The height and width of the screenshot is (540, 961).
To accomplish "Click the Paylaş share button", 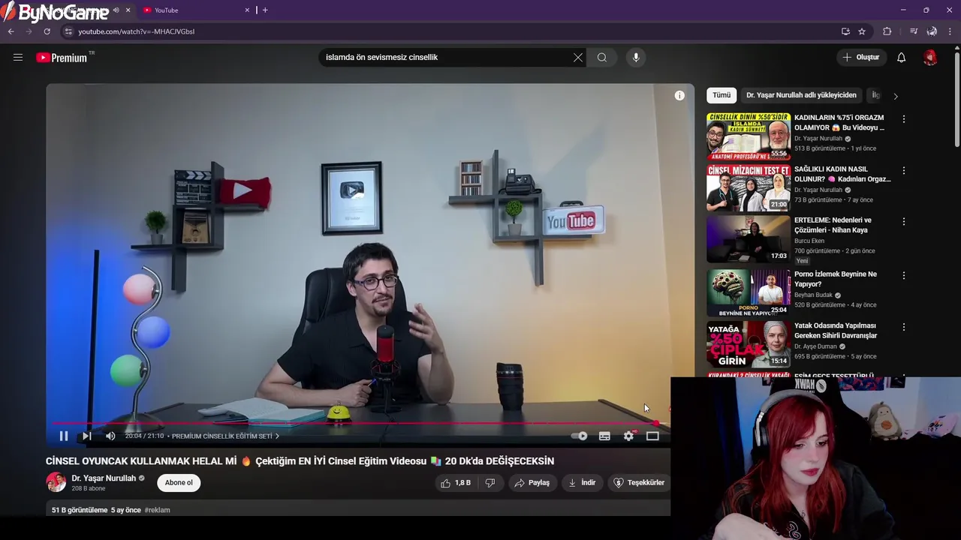I will tap(532, 483).
